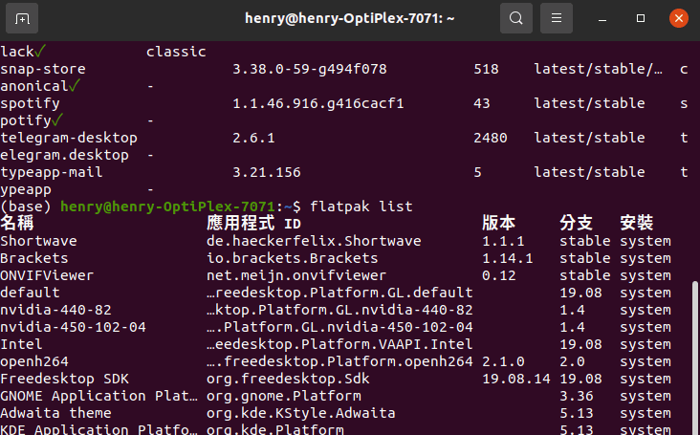This screenshot has width=700, height=435.
Task: Click the spotify snap name
Action: 30,103
